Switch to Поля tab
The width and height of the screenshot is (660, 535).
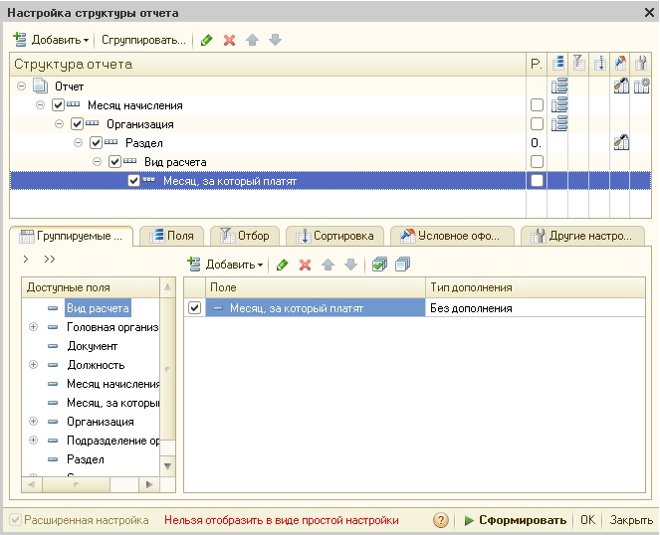coord(172,236)
